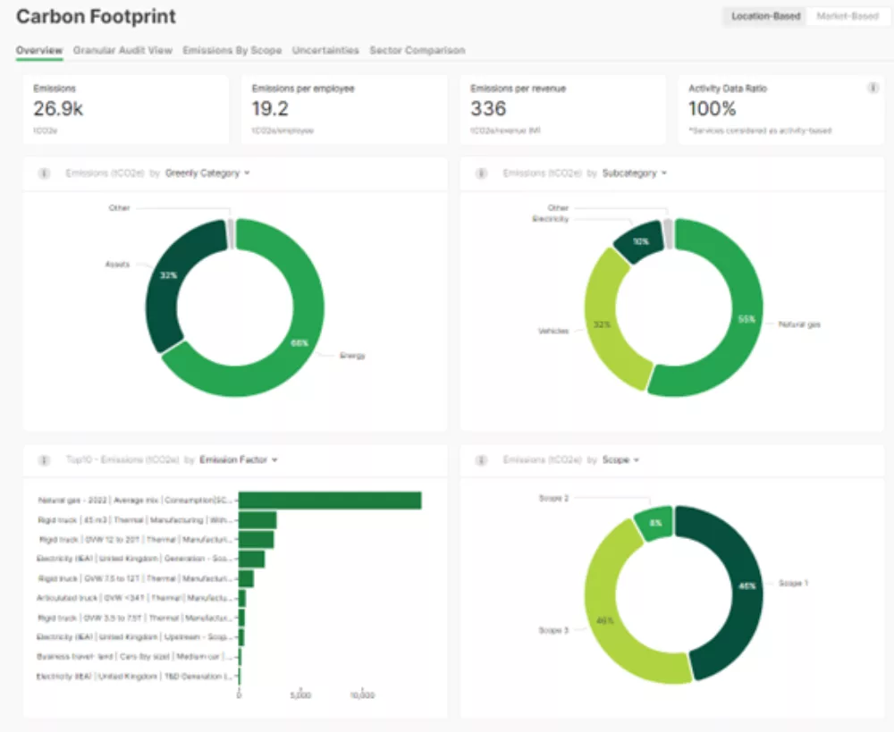Image resolution: width=894 pixels, height=732 pixels.
Task: Expand the Emission Factor dropdown
Action: coord(238,460)
